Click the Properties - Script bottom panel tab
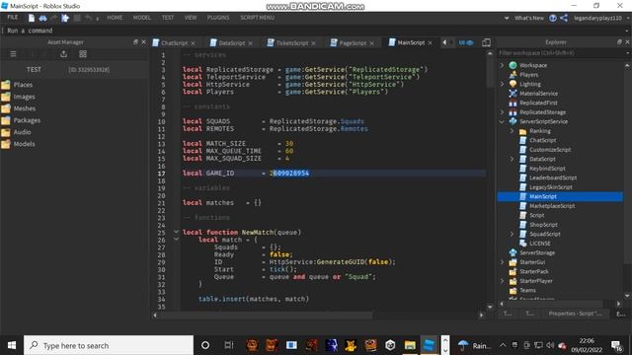Viewport: 632px width, 355px height. (x=575, y=314)
